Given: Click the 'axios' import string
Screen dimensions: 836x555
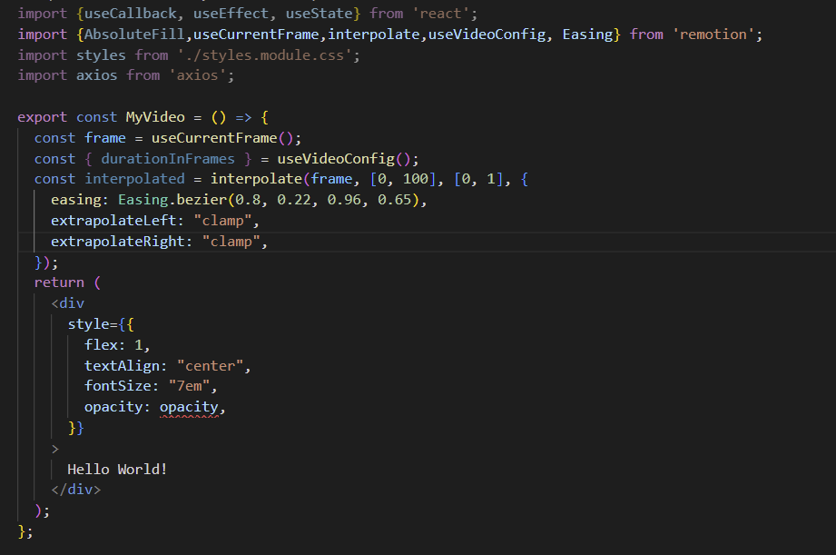Looking at the screenshot, I should (x=198, y=75).
